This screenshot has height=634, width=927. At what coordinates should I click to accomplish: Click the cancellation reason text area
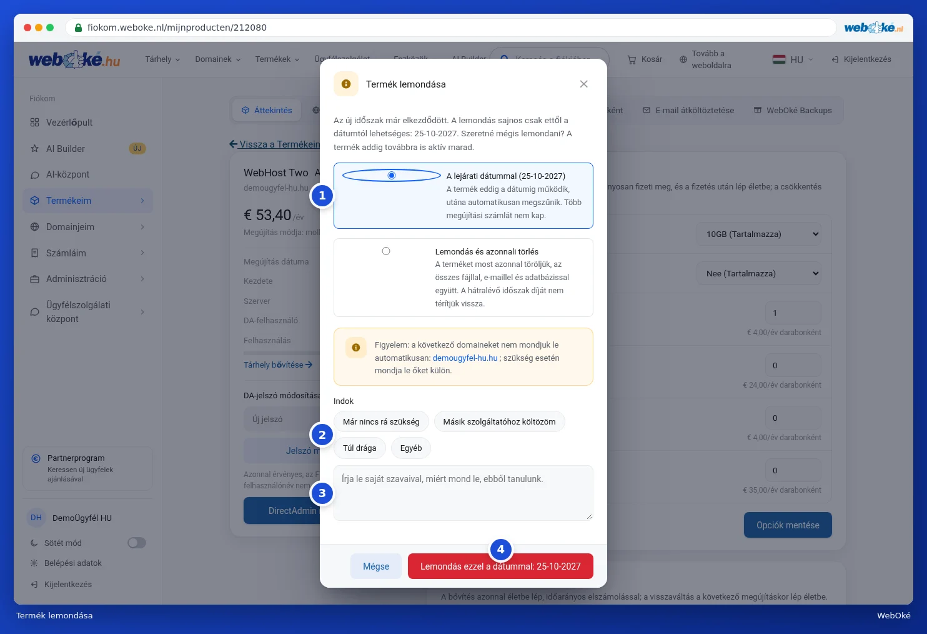point(463,493)
